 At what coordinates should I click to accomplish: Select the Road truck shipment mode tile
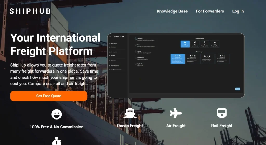[215, 44]
